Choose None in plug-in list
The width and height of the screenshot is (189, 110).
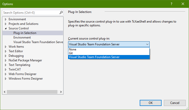109,49
